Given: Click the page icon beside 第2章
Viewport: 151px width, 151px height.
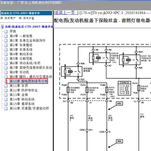Looking at the screenshot, I should (6, 45).
